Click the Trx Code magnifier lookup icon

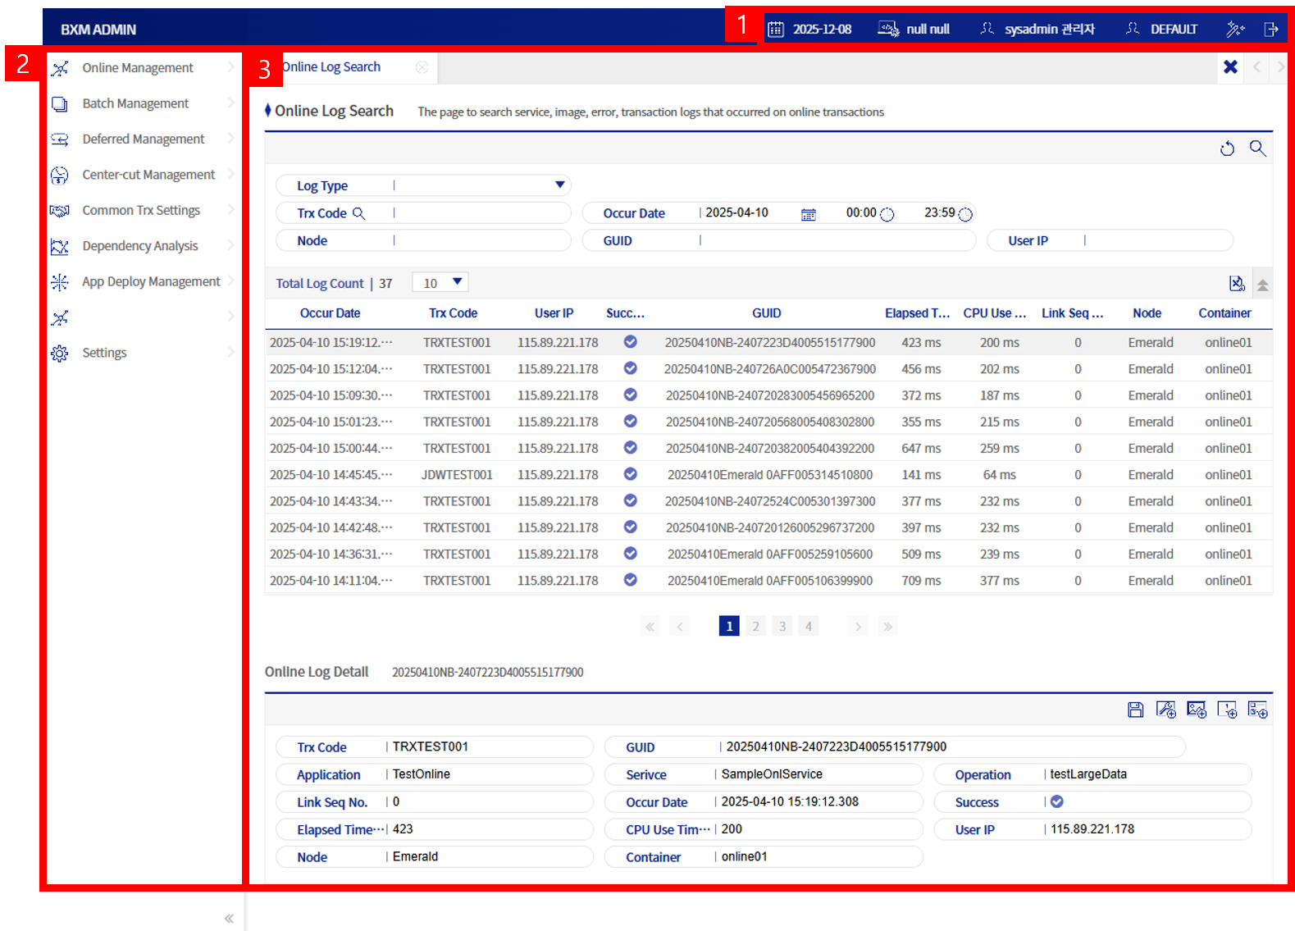coord(358,213)
